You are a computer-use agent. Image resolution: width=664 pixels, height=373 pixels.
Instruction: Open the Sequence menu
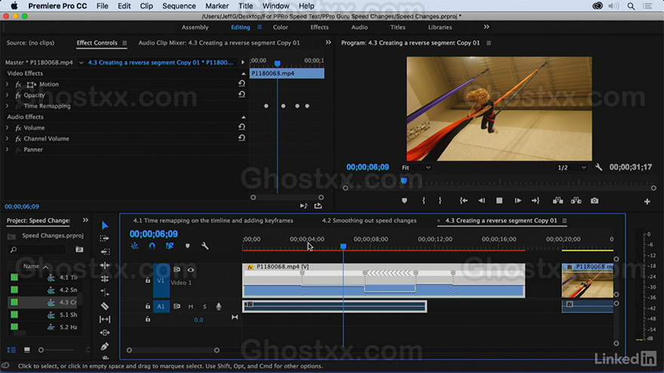(x=179, y=6)
